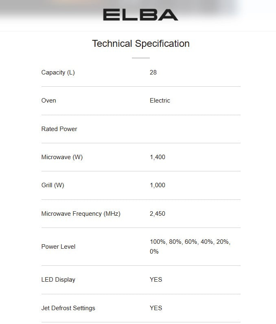Select the 2,450 frequency value
The height and width of the screenshot is (324, 276).
157,214
